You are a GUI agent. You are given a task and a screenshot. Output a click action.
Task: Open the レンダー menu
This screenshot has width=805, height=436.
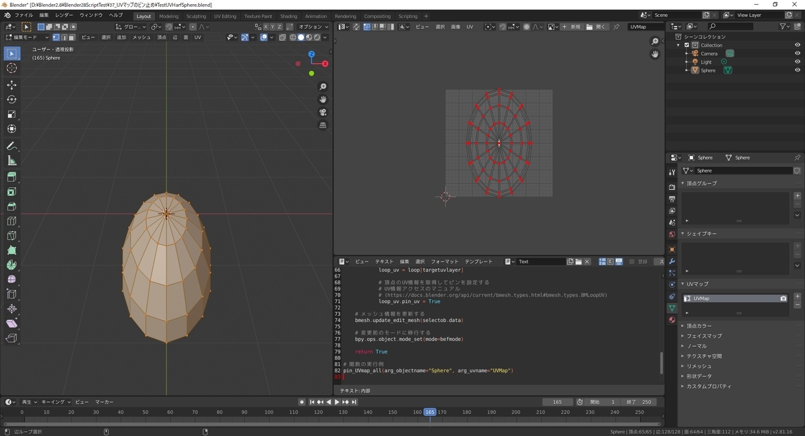[64, 15]
